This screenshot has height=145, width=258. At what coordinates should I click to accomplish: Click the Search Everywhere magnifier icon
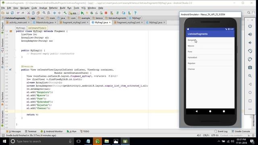point(249,12)
